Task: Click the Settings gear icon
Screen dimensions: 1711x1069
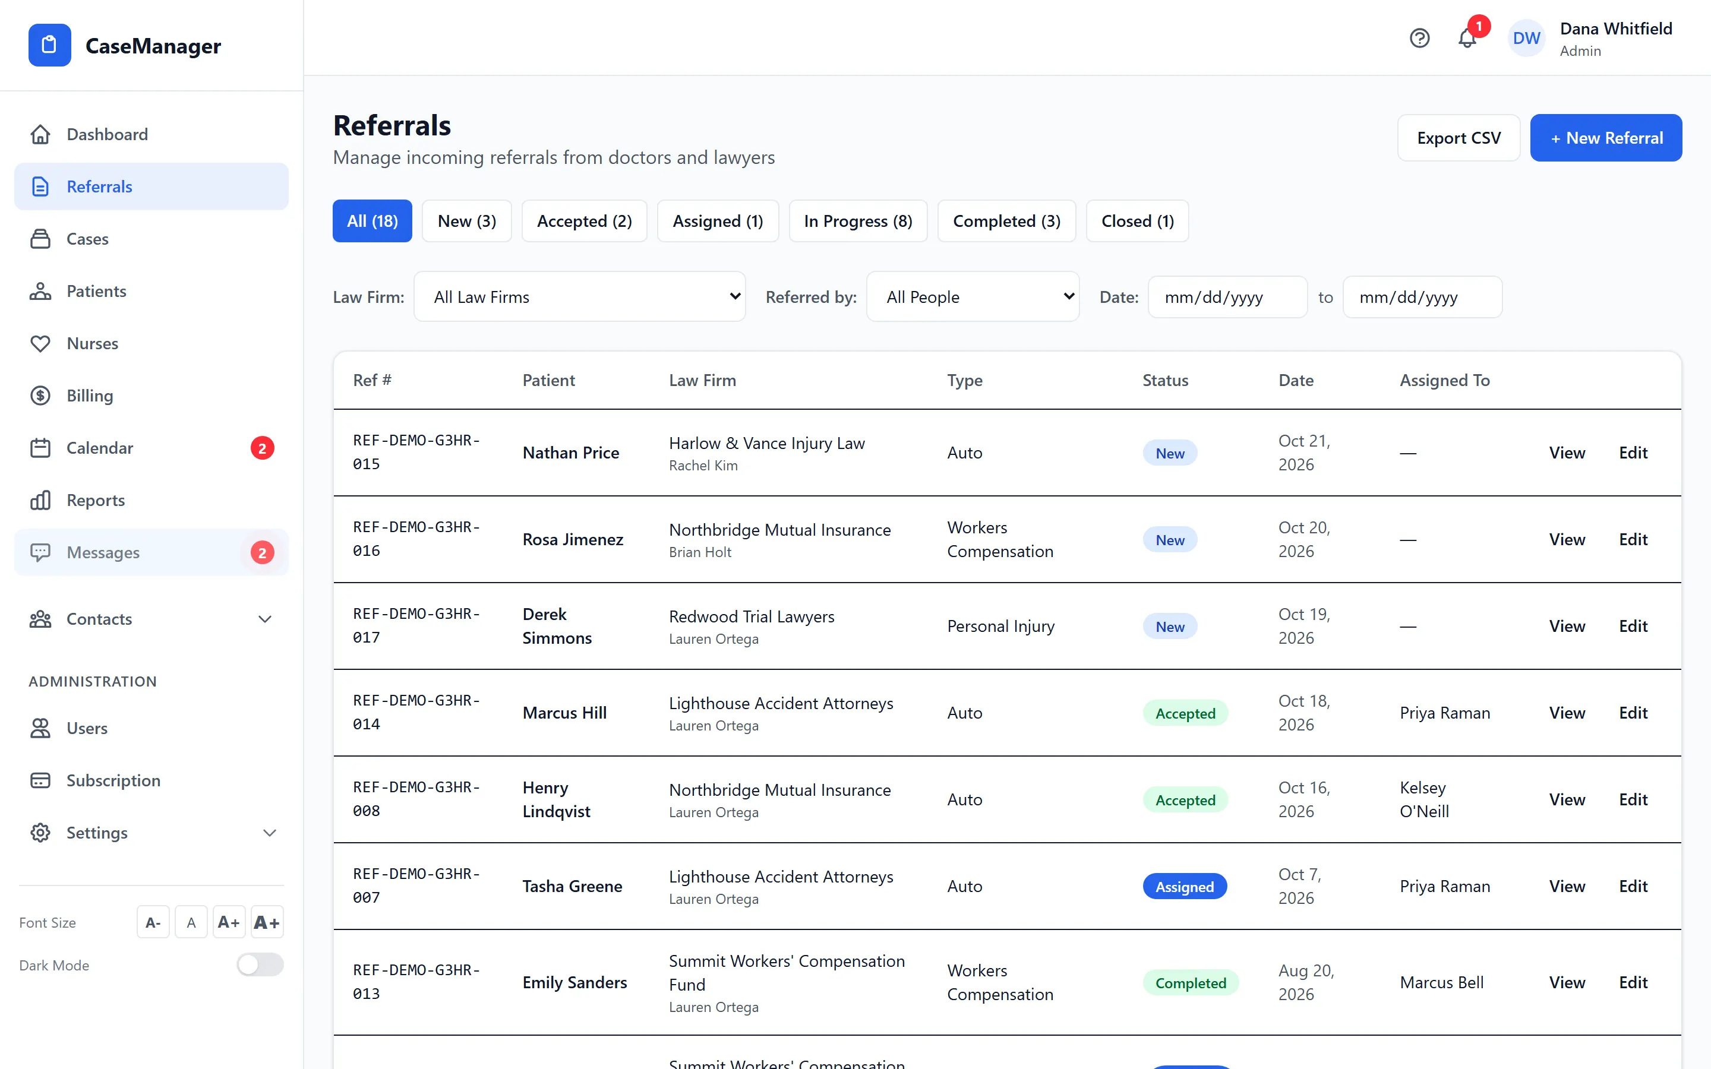Action: point(40,833)
